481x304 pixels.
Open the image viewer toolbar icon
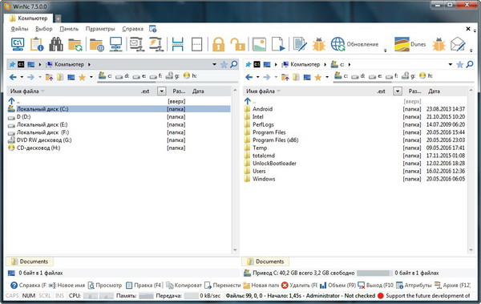coord(259,44)
